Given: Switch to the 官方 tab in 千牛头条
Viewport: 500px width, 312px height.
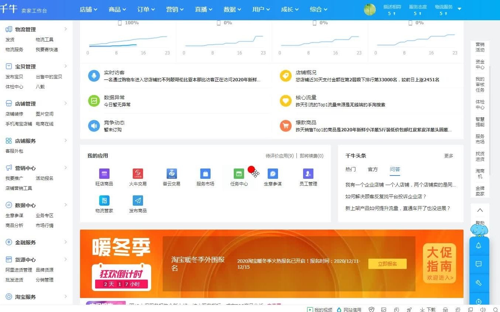Looking at the screenshot, I should click(x=373, y=169).
